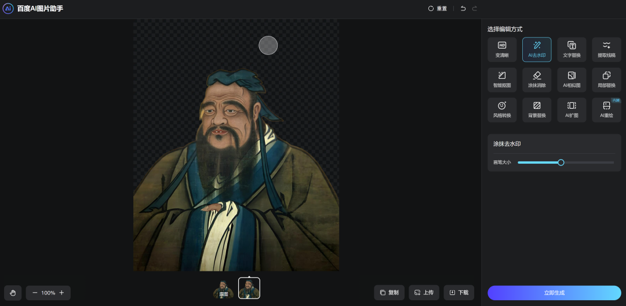Screen dimensions: 626x306
Task: Click the 百度AI图片助手 title text
Action: (40, 8)
